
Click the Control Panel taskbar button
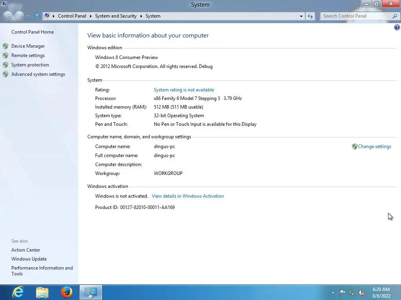point(91,292)
